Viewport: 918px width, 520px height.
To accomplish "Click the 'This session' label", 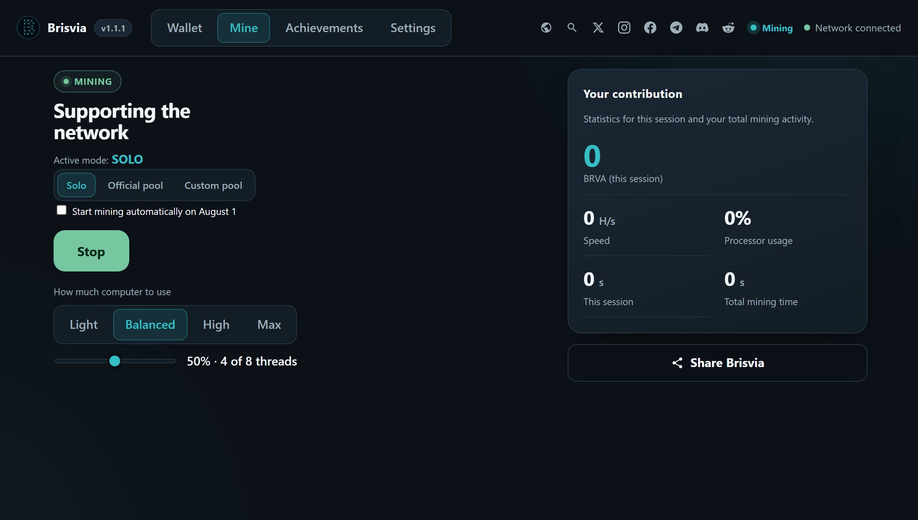I will click(x=609, y=302).
